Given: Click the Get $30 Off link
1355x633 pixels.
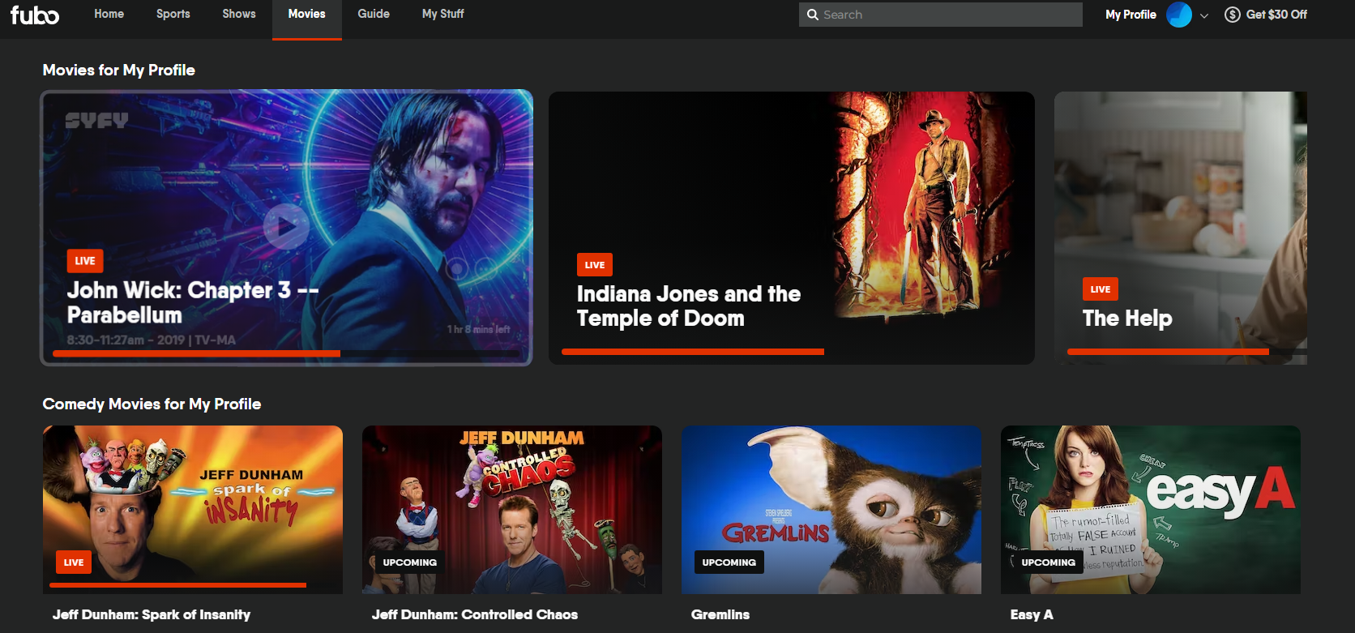Looking at the screenshot, I should click(x=1276, y=15).
